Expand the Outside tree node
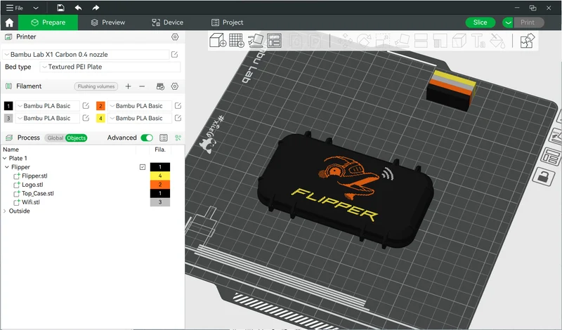This screenshot has width=562, height=330. 5,211
